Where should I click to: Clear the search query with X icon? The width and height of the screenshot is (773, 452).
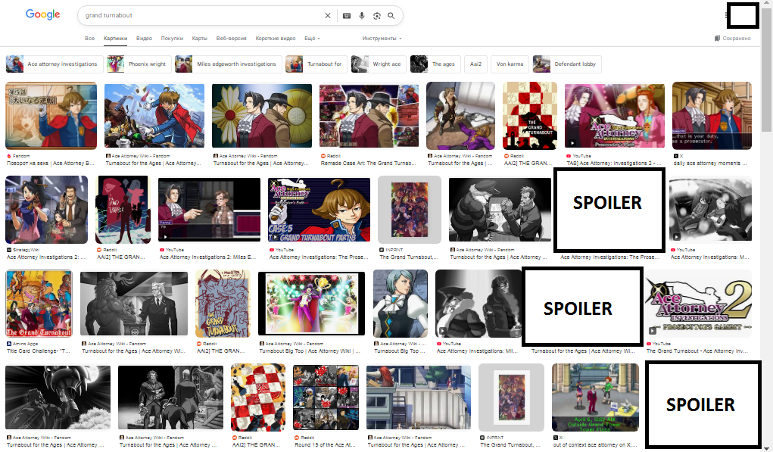tap(327, 16)
